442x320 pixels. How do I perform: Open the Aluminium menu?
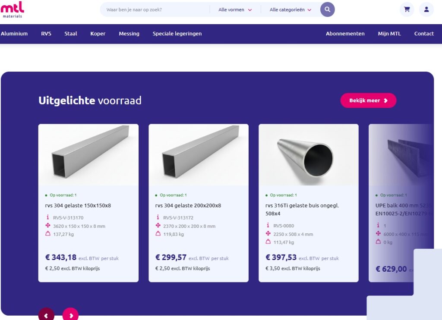(14, 34)
